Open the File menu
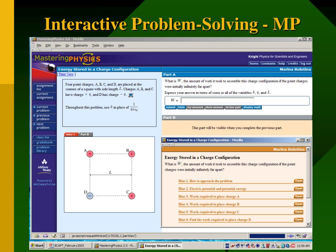Viewport: 336px width, 252px height. click(39, 45)
